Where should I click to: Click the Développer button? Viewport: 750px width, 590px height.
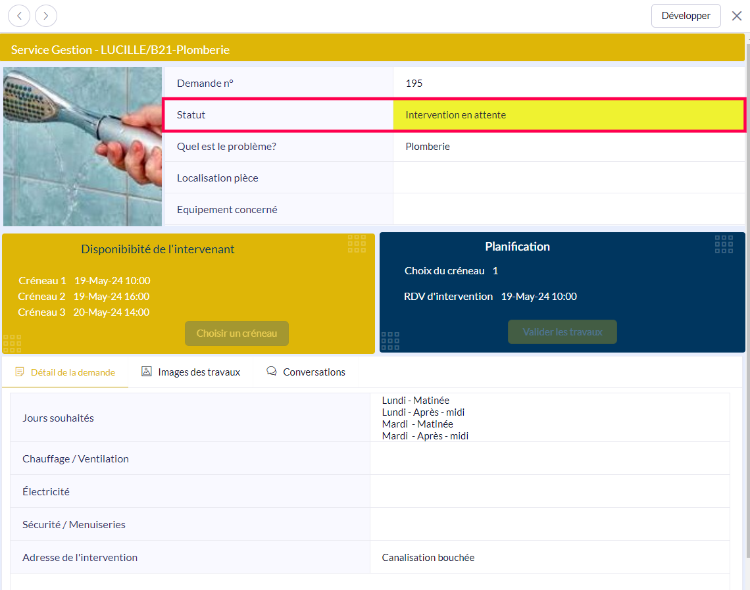pos(686,16)
